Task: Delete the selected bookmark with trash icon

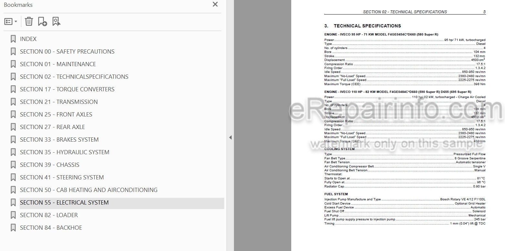Action: pyautogui.click(x=29, y=22)
